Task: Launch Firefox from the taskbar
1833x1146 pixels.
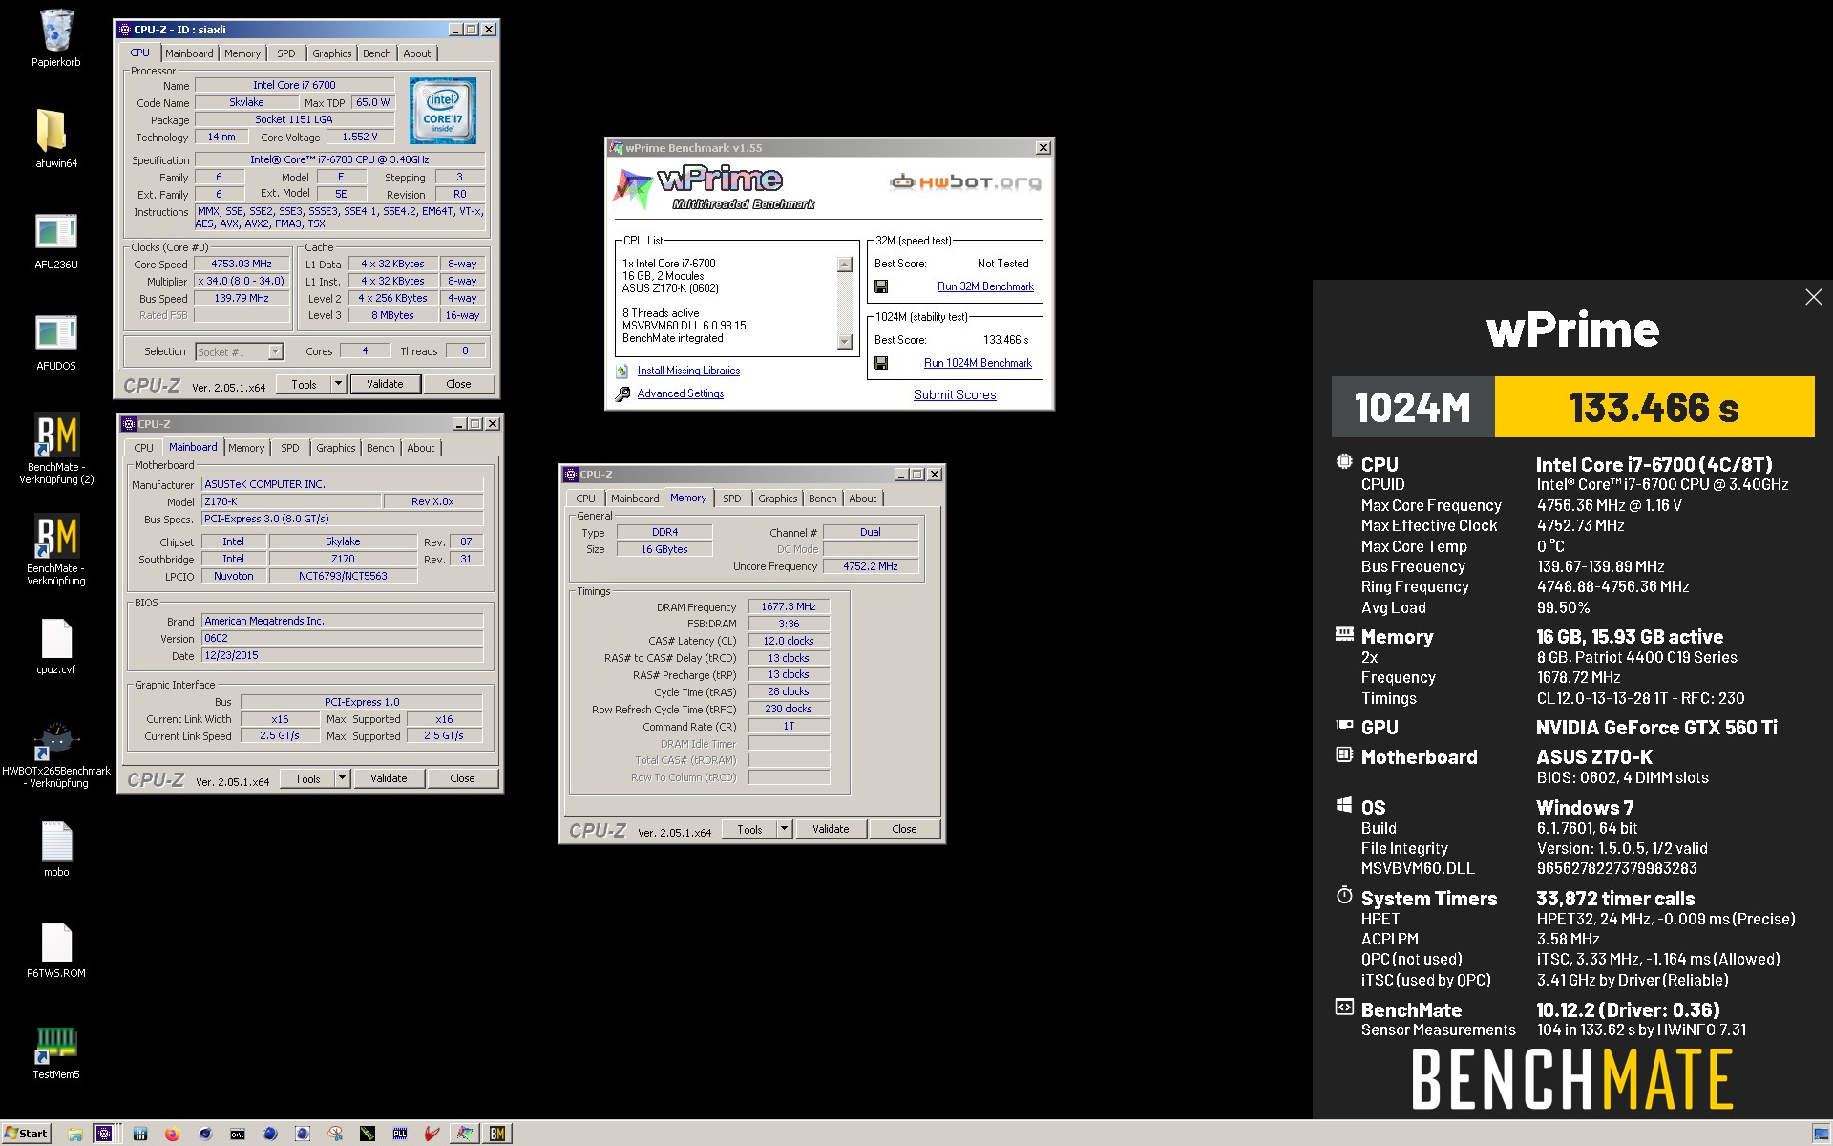Action: [172, 1134]
